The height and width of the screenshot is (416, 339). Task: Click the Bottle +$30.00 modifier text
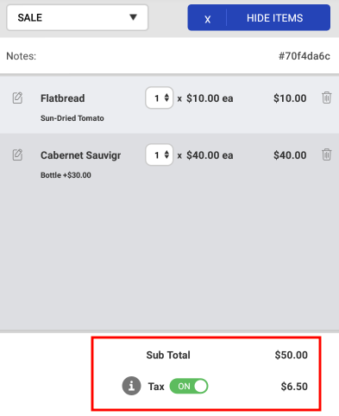click(66, 175)
